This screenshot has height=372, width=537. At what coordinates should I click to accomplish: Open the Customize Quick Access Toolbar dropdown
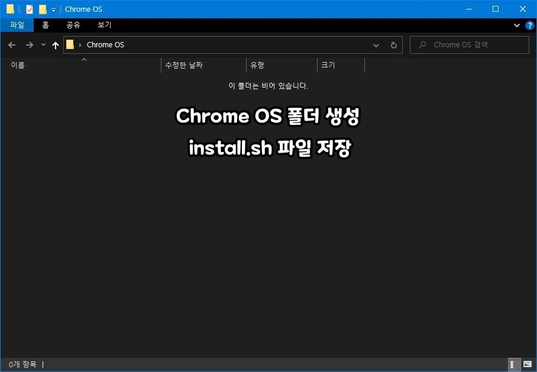click(53, 10)
